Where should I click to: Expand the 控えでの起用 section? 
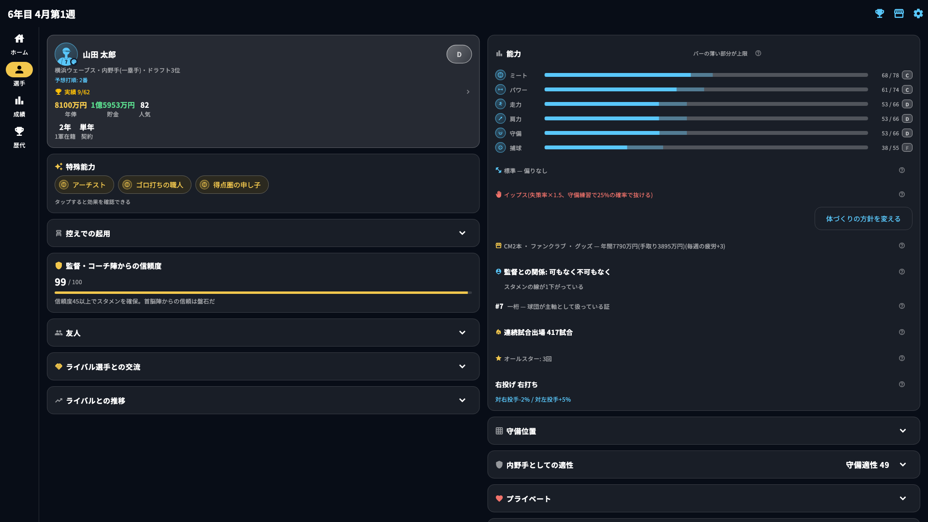pyautogui.click(x=263, y=233)
